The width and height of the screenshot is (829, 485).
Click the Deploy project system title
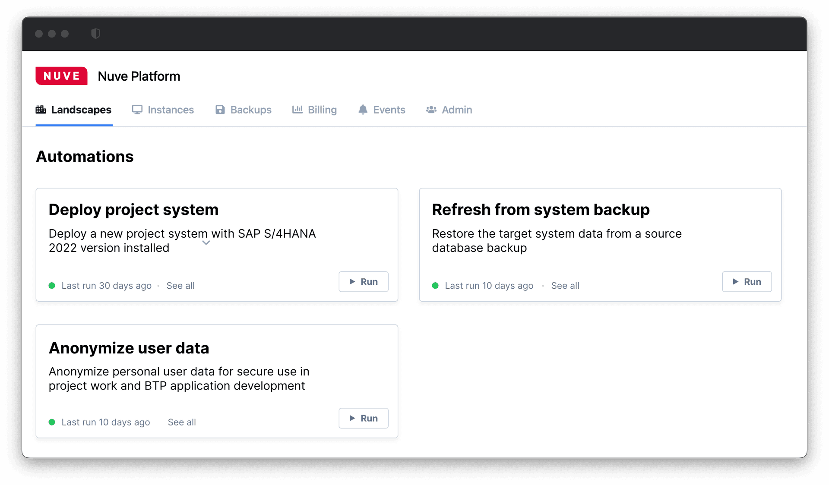tap(133, 209)
